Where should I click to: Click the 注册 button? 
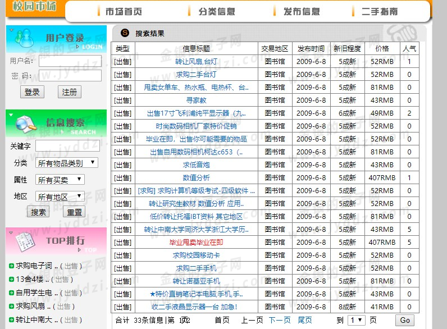tap(70, 92)
